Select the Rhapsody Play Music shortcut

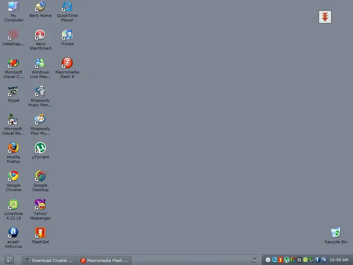point(40,125)
